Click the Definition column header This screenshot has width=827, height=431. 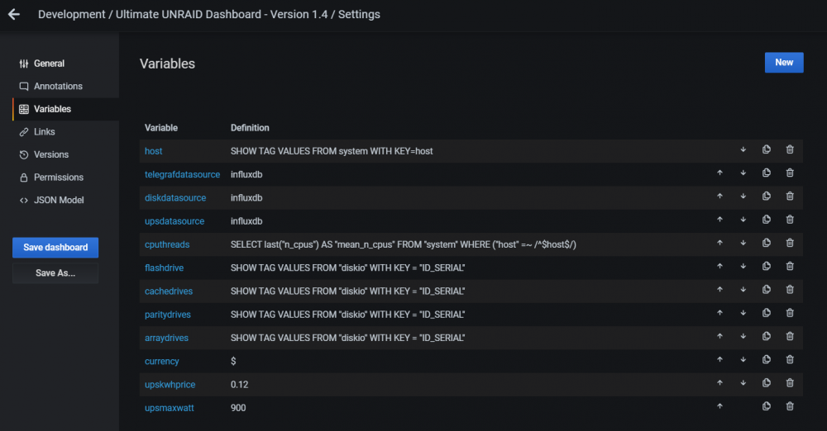tap(250, 128)
